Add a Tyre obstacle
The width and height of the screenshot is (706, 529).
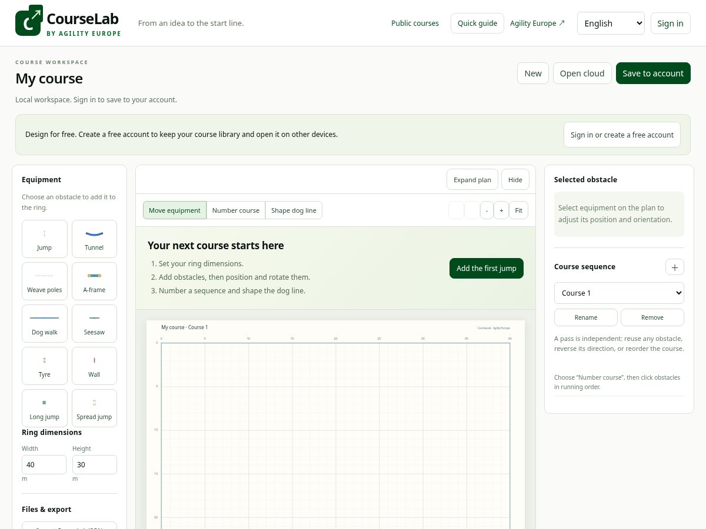45,366
